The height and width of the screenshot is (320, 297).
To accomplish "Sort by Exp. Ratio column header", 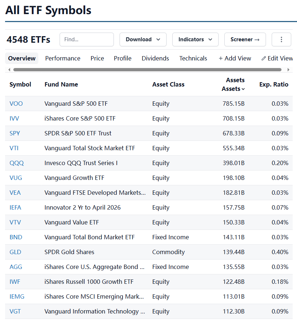I will [x=274, y=84].
